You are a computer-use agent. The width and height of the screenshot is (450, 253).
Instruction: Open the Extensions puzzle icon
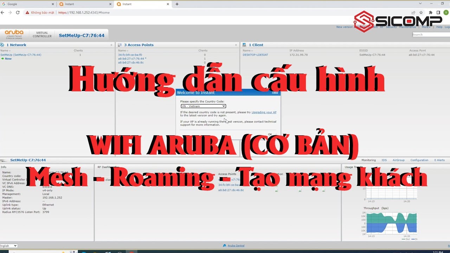point(431,12)
